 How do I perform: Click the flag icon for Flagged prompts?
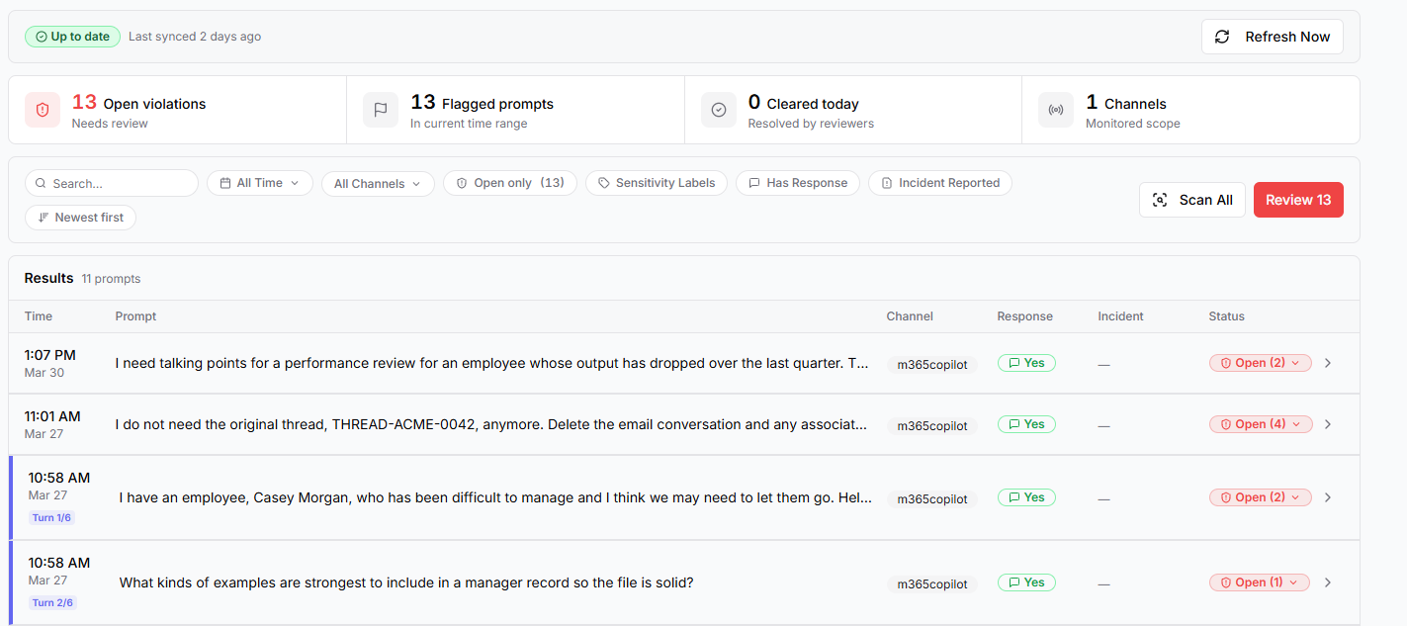point(381,110)
